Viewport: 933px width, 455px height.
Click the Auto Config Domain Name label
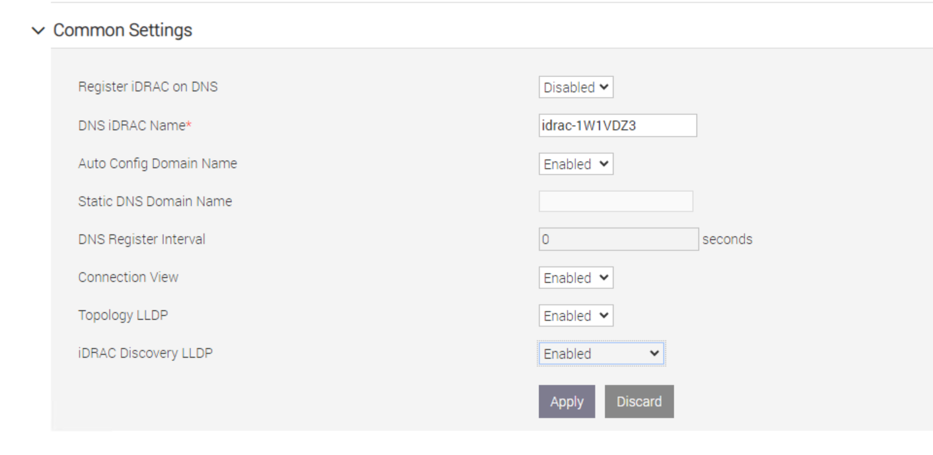[x=157, y=164]
